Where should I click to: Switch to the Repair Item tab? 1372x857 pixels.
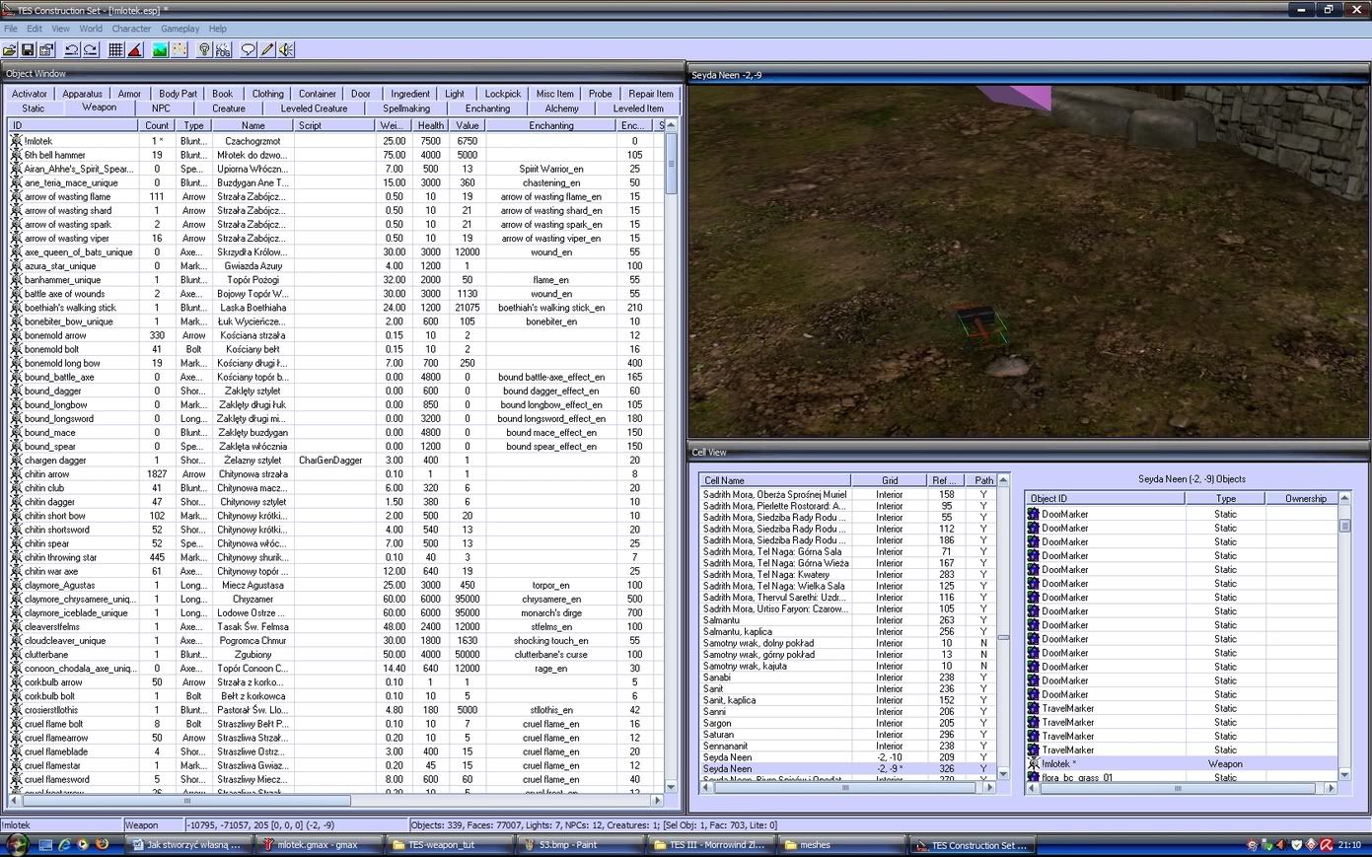[651, 94]
